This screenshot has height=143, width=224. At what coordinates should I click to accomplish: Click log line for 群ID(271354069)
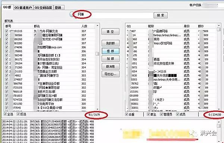coord(48,121)
